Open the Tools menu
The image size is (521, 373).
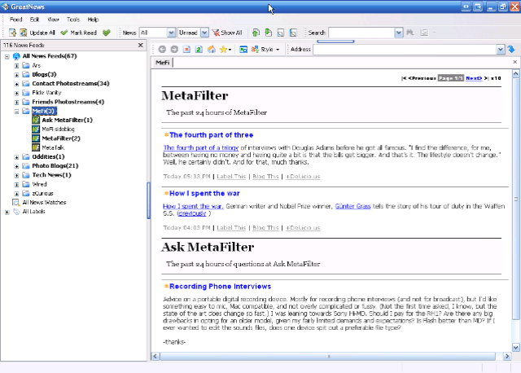click(73, 20)
